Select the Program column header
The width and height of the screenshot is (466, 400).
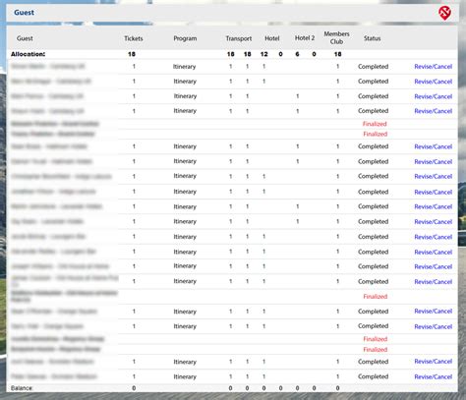point(185,38)
